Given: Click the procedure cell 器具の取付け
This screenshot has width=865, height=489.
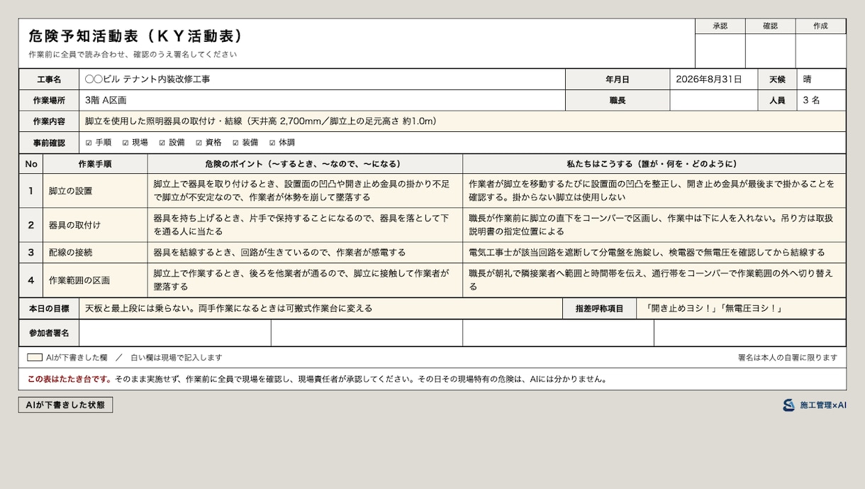Looking at the screenshot, I should coord(95,225).
